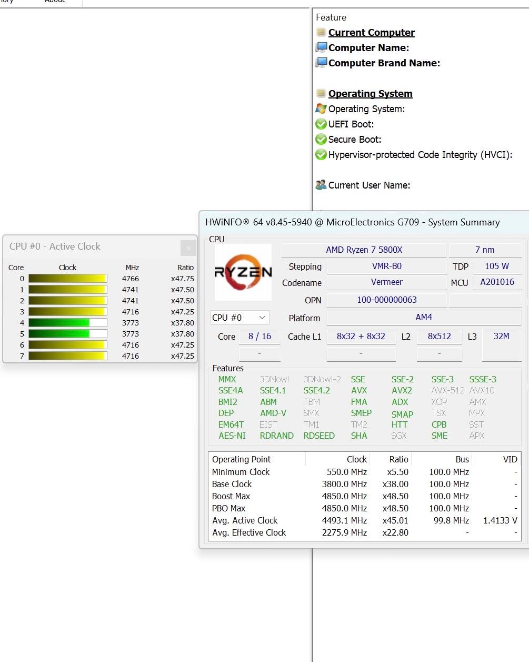This screenshot has width=529, height=662.
Task: Click the Boost Max row
Action: point(364,496)
